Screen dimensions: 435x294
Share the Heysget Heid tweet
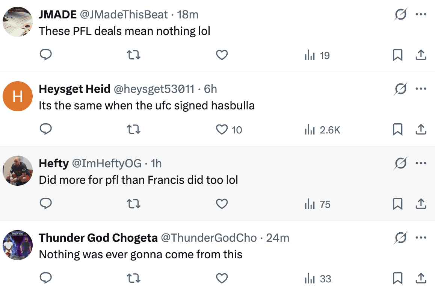click(x=421, y=130)
